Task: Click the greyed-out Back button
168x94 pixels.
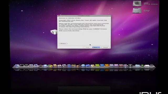Action: tap(87, 47)
